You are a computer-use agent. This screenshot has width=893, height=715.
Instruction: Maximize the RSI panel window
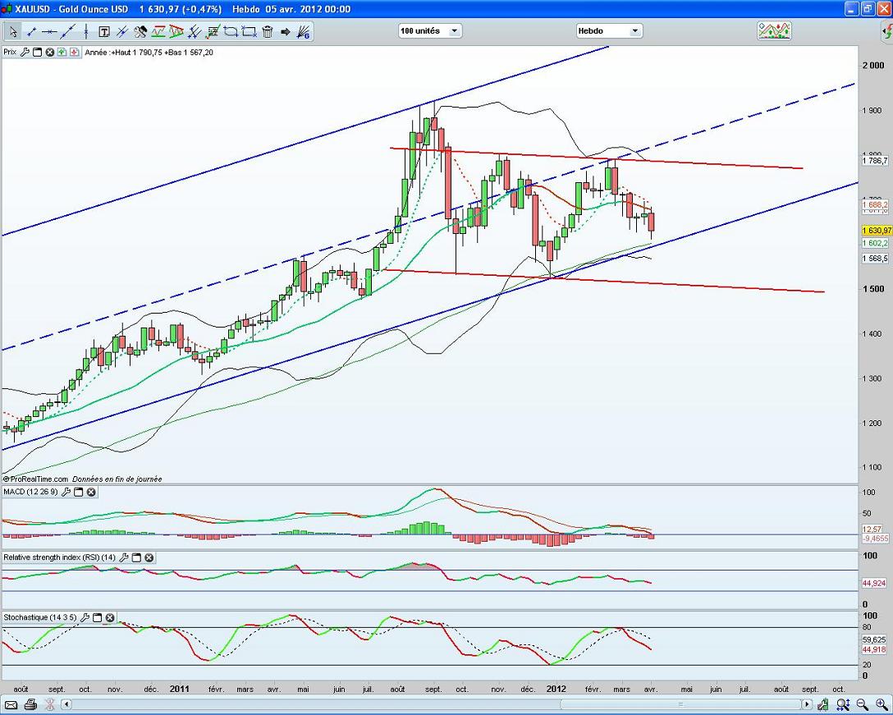(x=137, y=557)
